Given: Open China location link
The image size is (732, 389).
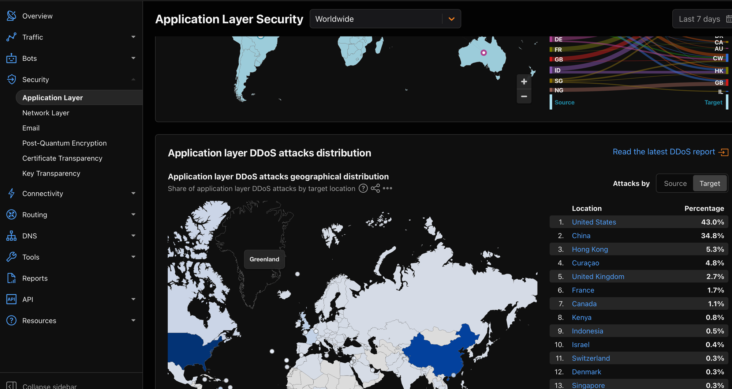Looking at the screenshot, I should (581, 236).
